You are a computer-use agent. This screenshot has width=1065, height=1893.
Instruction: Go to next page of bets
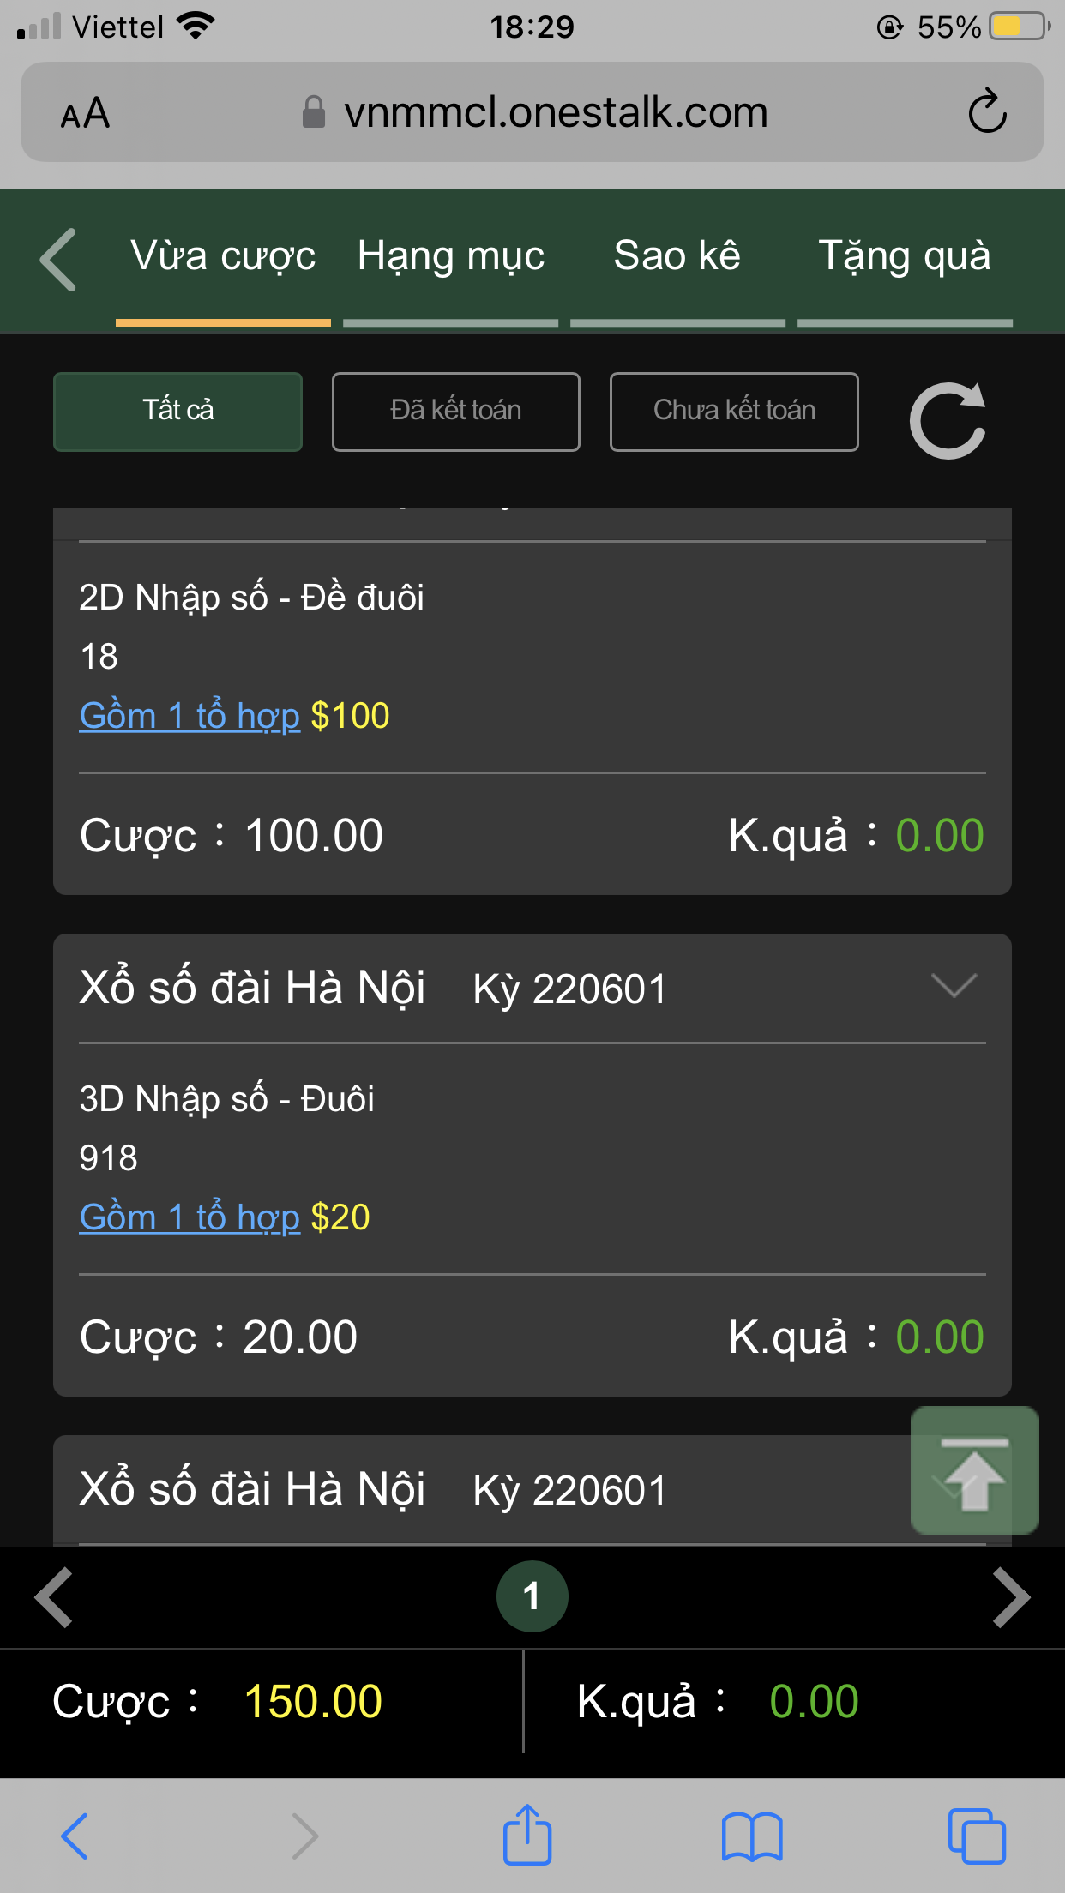coord(1011,1596)
